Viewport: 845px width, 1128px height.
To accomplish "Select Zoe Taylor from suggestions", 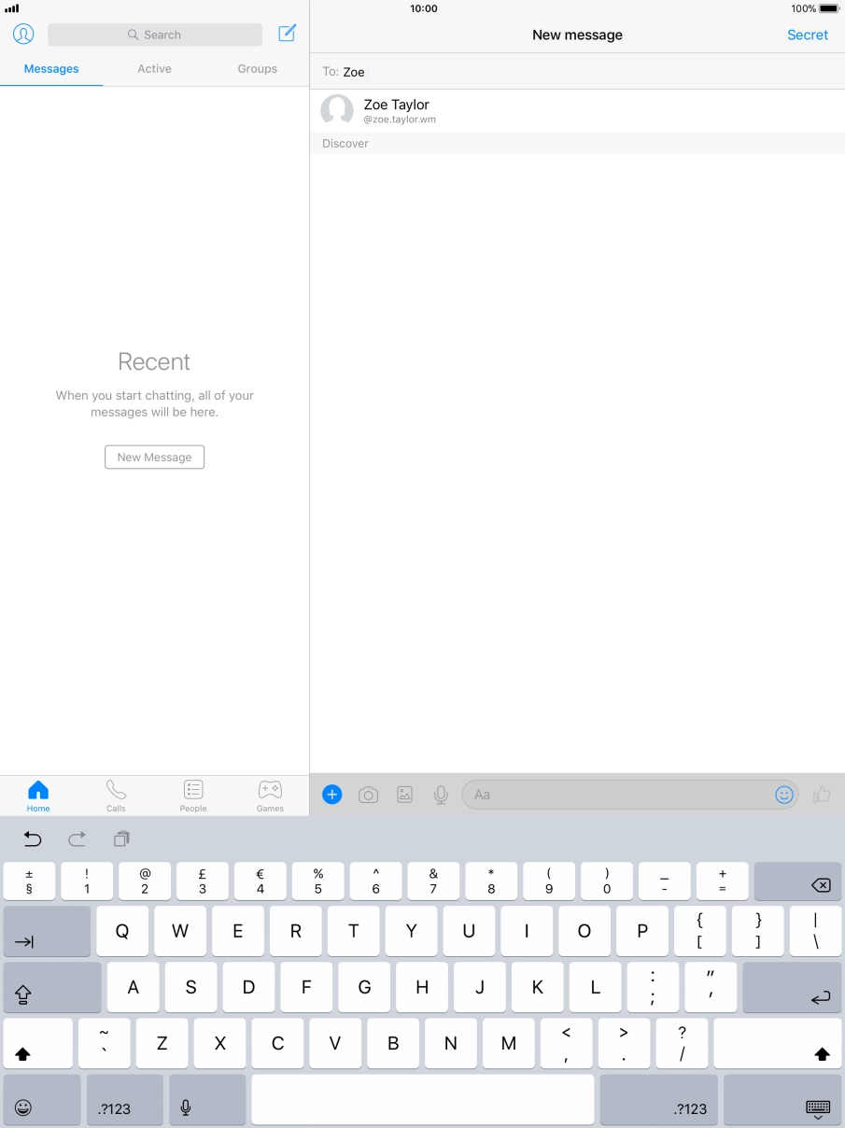I will (x=397, y=110).
